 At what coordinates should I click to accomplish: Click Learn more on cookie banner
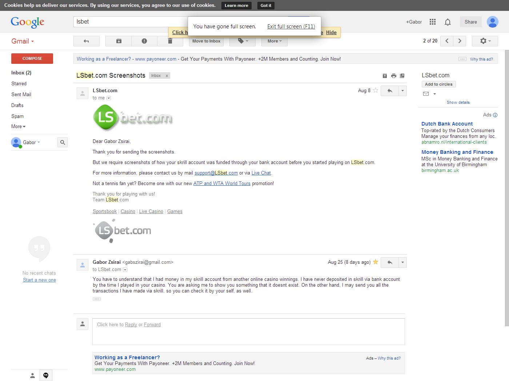[236, 5]
